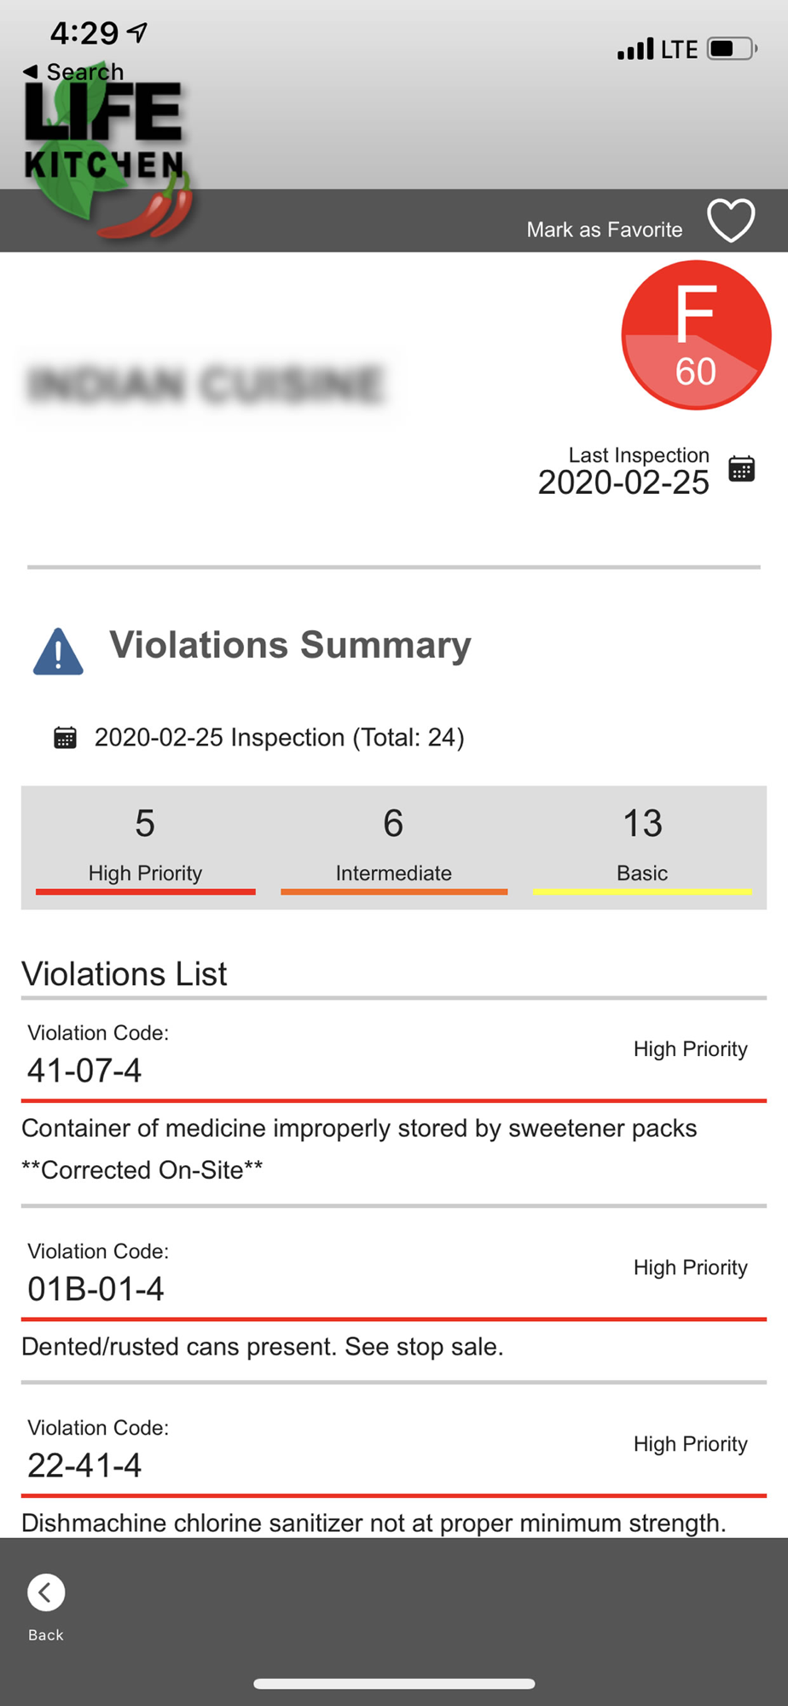Screen dimensions: 788x1706
Task: Tap the 2020-02-25 Inspection total text
Action: pyautogui.click(x=279, y=737)
